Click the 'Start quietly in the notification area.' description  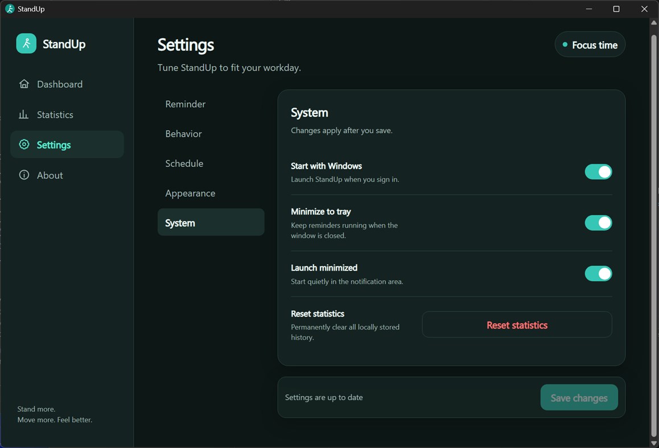[x=347, y=282]
